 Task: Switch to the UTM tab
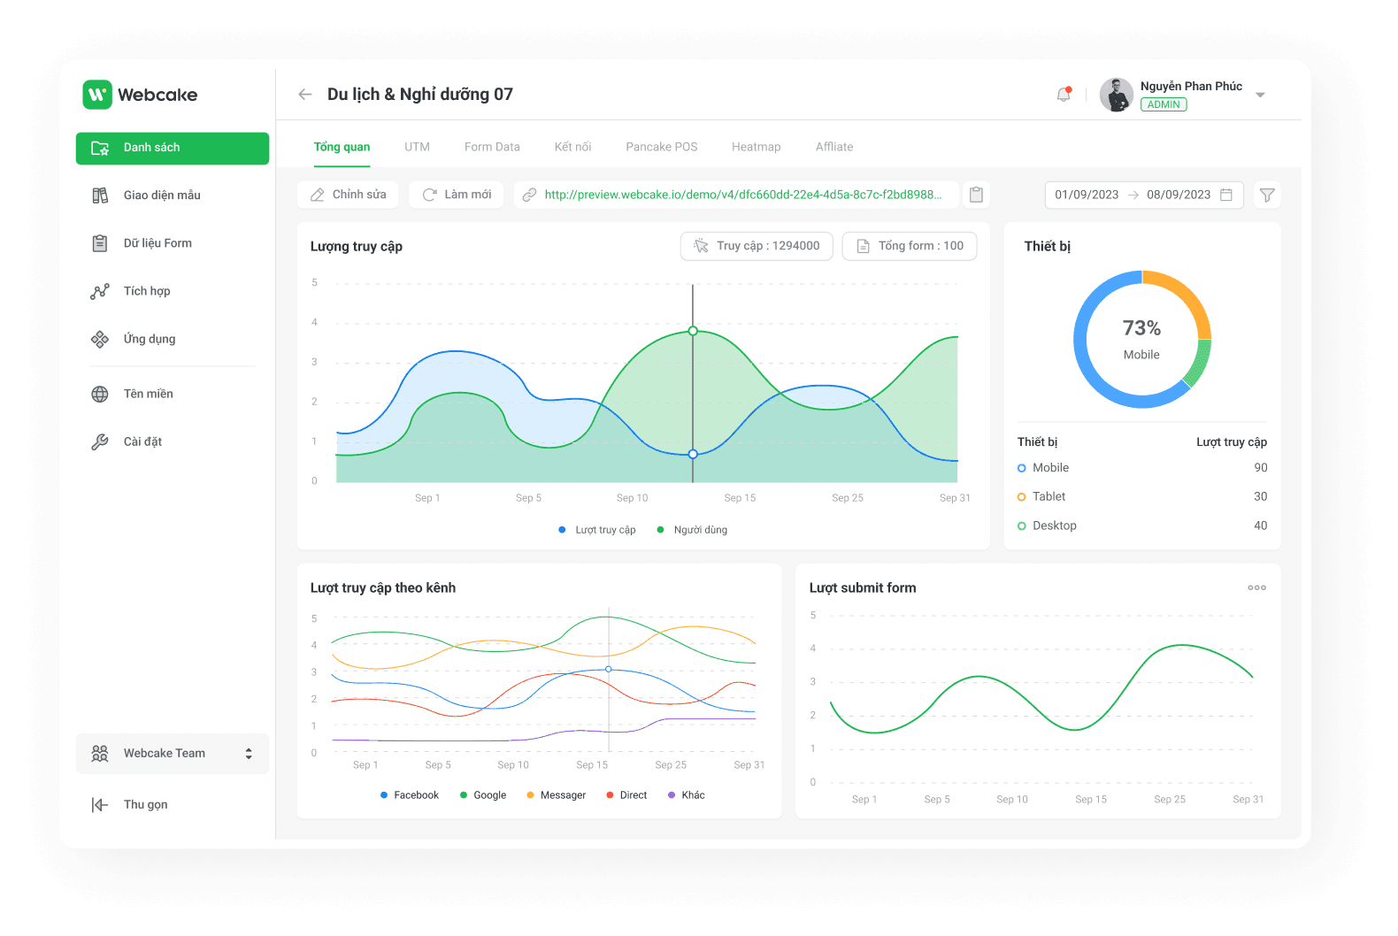tap(417, 147)
